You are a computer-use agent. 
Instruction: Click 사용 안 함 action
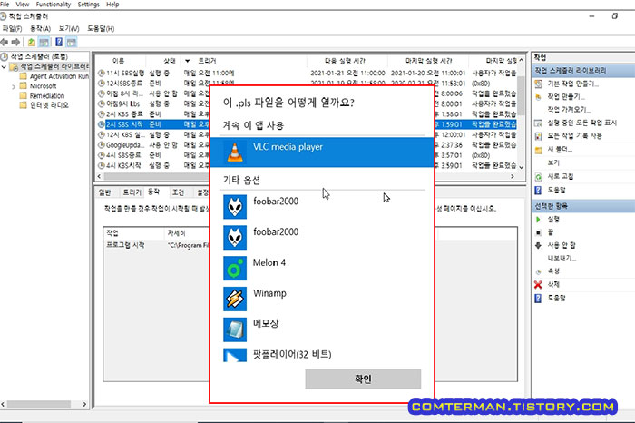pyautogui.click(x=561, y=245)
